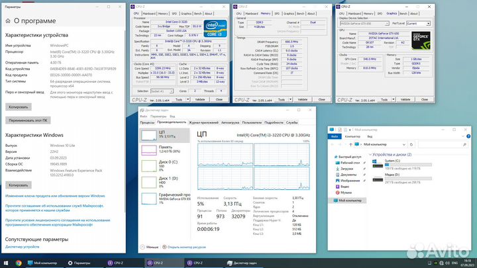
Task: Activate Диспетчер задач taskbar item
Action: point(242,263)
